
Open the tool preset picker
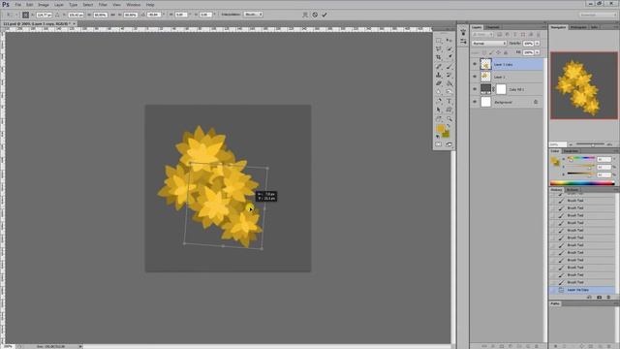[x=11, y=15]
